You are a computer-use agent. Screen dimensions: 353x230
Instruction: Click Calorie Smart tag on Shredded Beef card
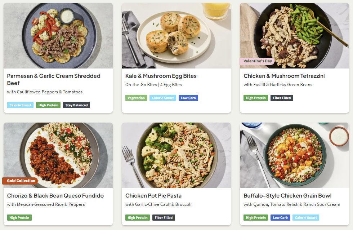pyautogui.click(x=20, y=105)
